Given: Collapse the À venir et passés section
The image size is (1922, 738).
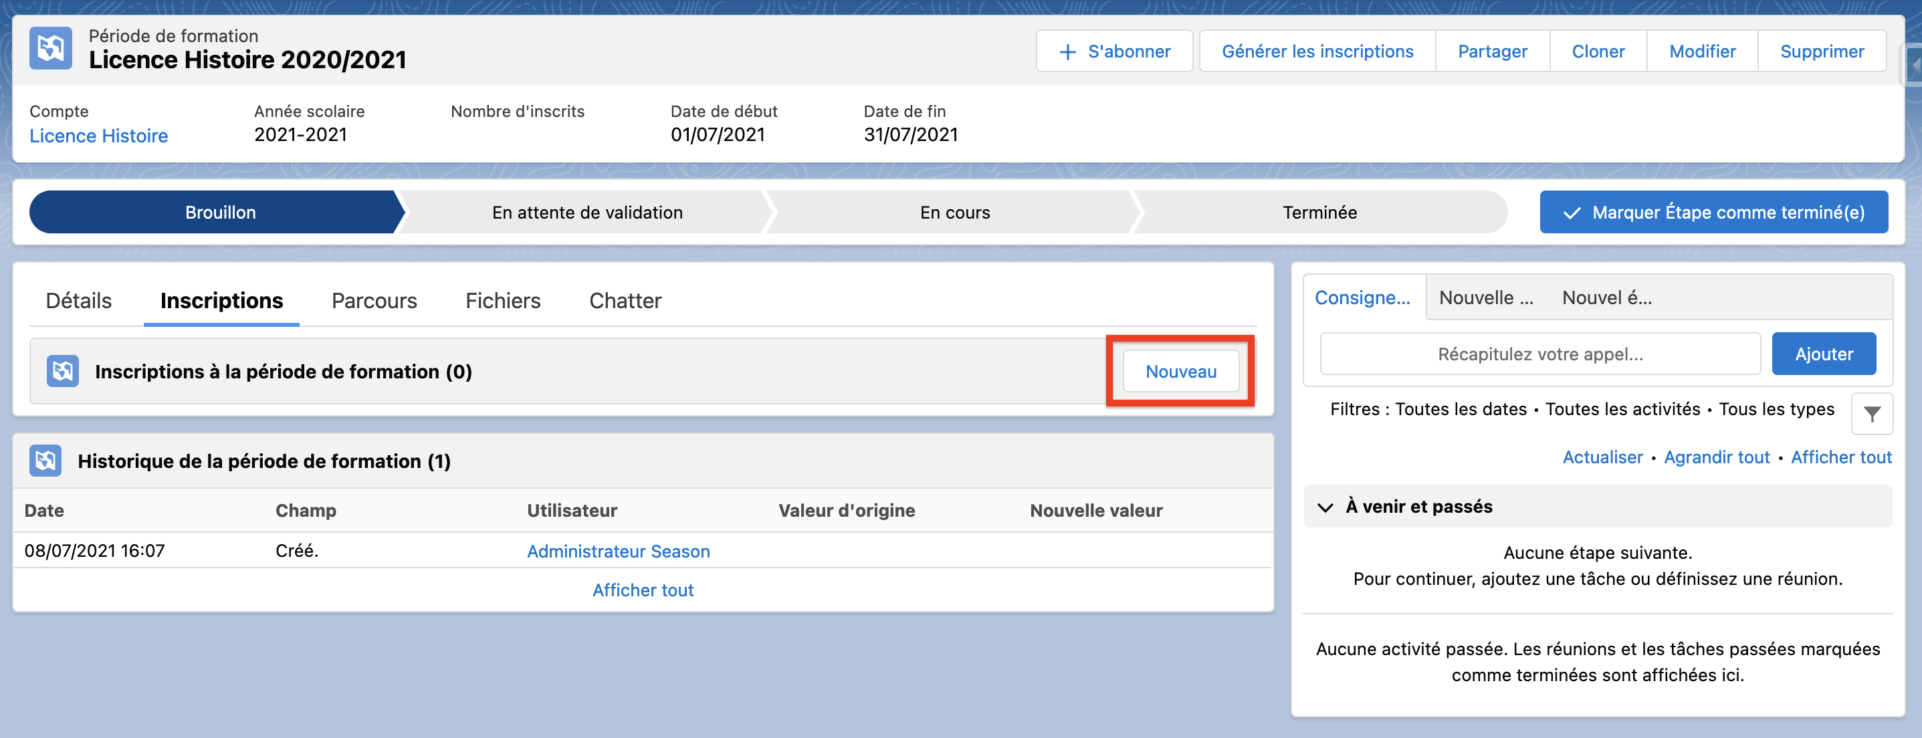Looking at the screenshot, I should click(1325, 507).
